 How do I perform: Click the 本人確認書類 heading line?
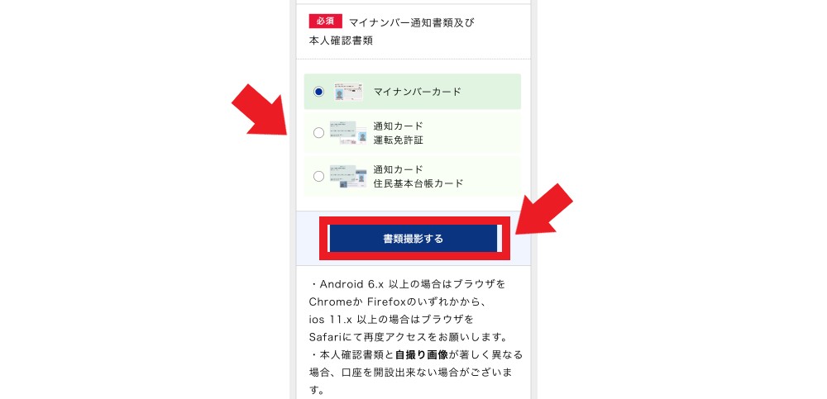tap(341, 40)
